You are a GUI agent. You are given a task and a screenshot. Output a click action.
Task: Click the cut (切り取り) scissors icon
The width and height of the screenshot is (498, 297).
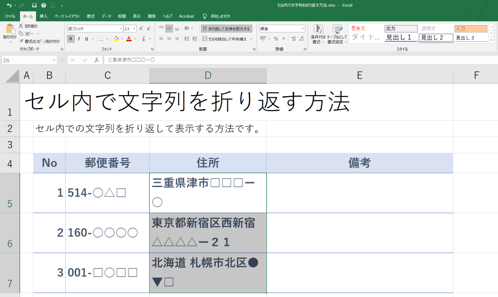[21, 26]
